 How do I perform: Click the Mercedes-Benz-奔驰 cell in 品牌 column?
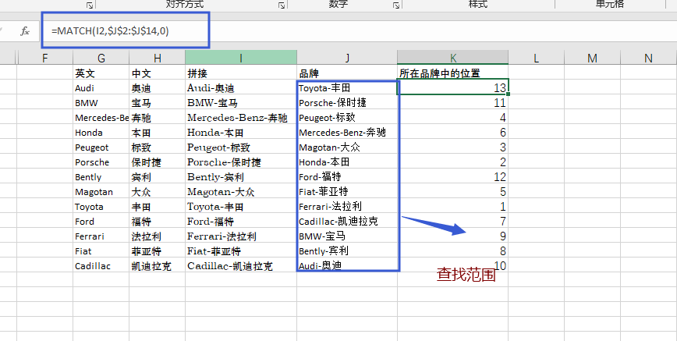(x=347, y=132)
